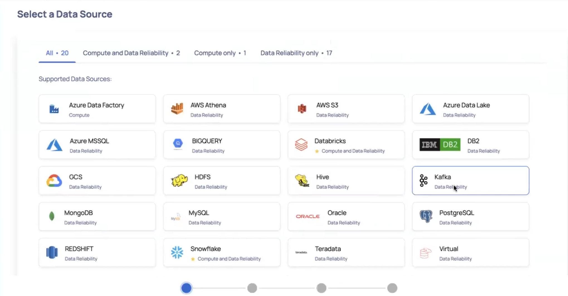Click the GCS cloud logo icon
The width and height of the screenshot is (568, 296).
pos(54,181)
